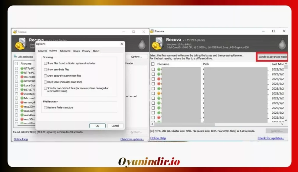Sort by the Last Mod column header
Image resolution: width=298 pixels, height=172 pixels.
[277, 64]
